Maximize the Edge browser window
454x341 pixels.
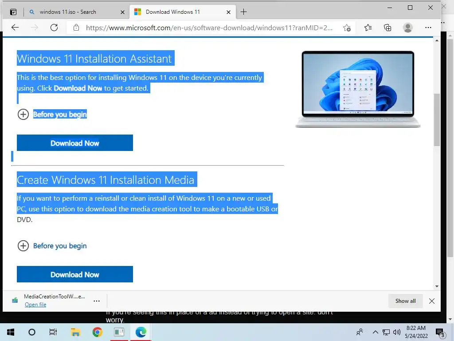point(410,8)
